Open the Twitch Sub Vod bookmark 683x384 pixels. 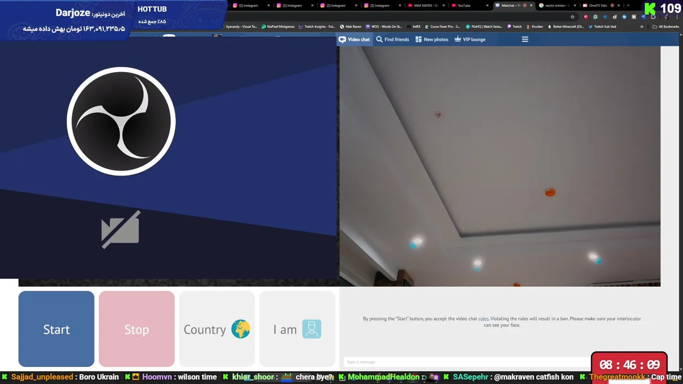click(602, 26)
